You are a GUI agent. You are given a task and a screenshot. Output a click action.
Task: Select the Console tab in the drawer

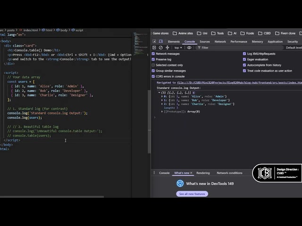(164, 173)
